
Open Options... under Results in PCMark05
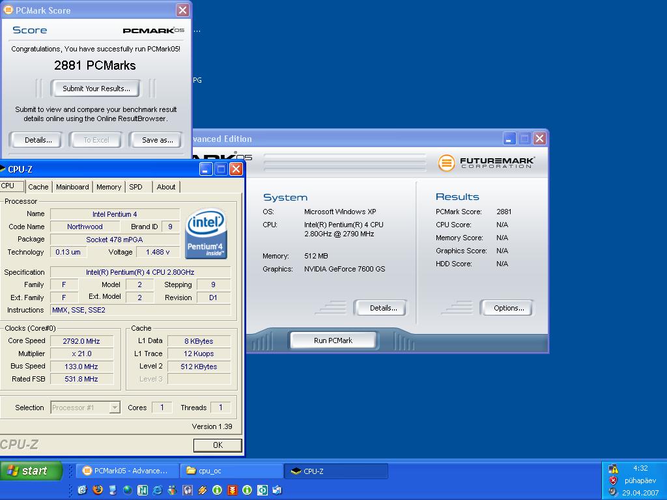click(507, 308)
